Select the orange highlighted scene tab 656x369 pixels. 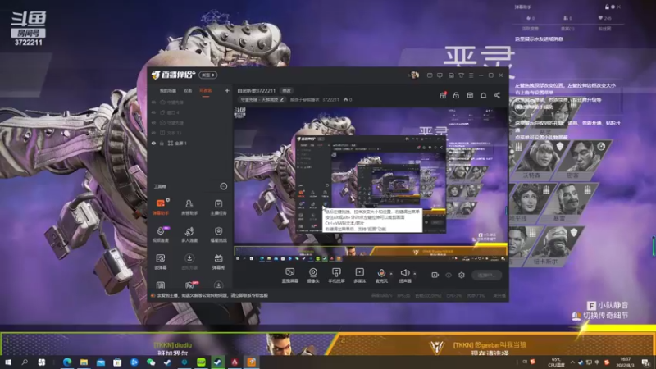click(x=206, y=91)
